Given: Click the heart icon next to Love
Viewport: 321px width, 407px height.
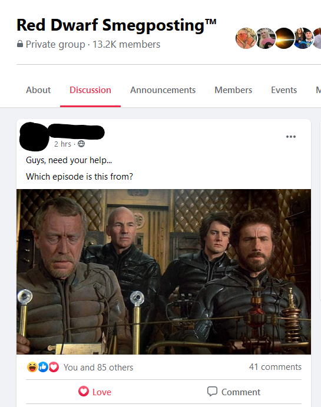Looking at the screenshot, I should pos(83,391).
